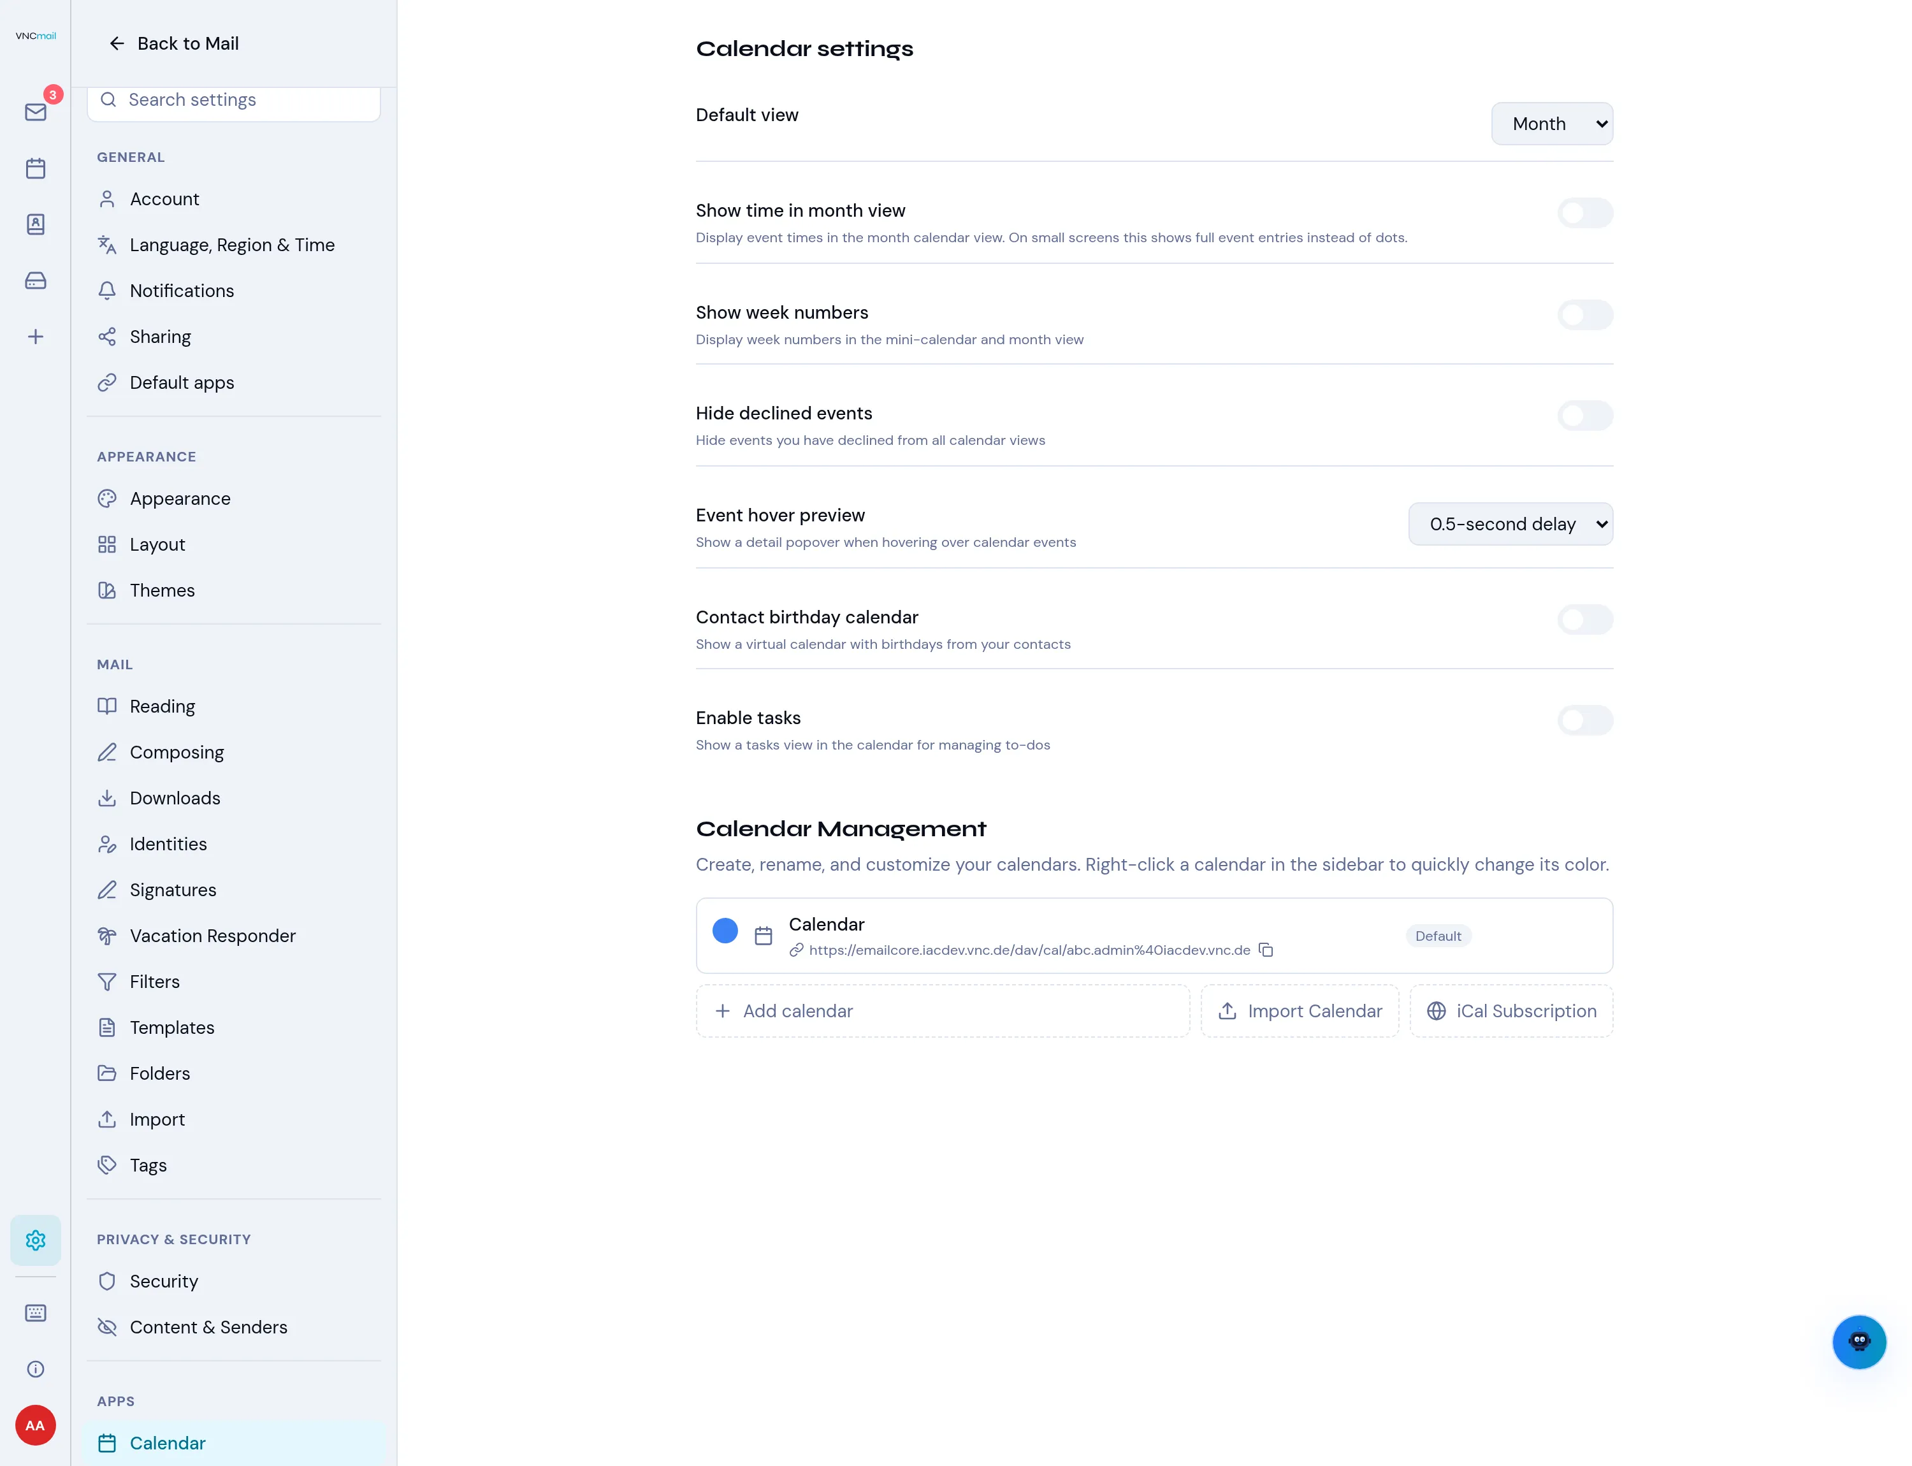Open Content & Senders settings
The height and width of the screenshot is (1466, 1912).
point(234,1327)
